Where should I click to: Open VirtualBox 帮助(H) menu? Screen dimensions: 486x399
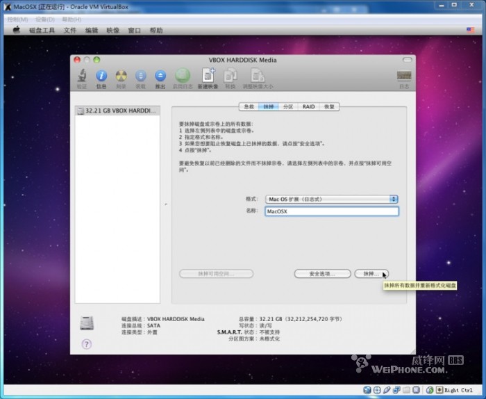(x=72, y=19)
